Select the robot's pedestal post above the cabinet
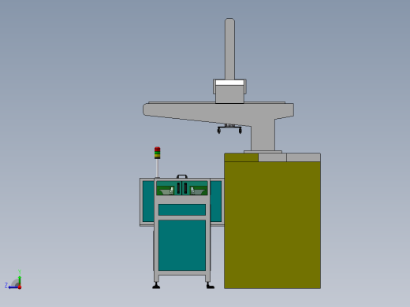410x307 pixels. pos(263,136)
